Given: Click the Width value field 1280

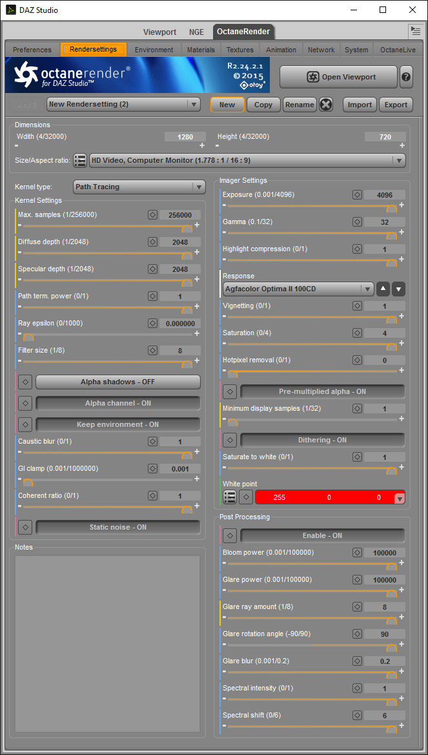Looking at the screenshot, I should pyautogui.click(x=185, y=137).
